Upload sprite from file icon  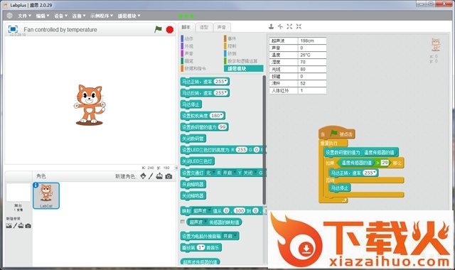tap(159, 176)
